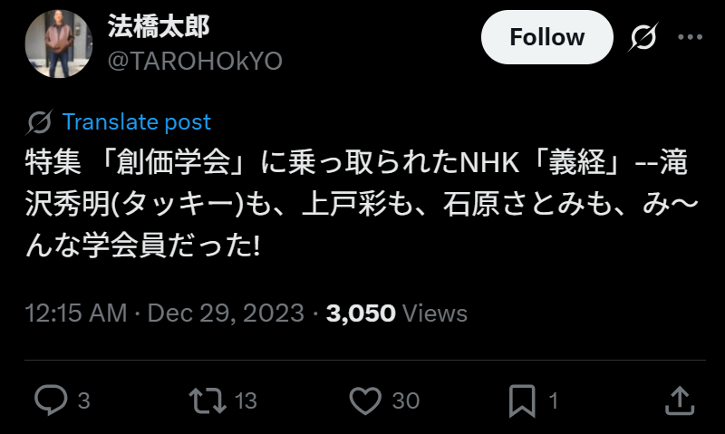725x434 pixels.
Task: Click the @TAROHOkYO handle
Action: click(195, 61)
